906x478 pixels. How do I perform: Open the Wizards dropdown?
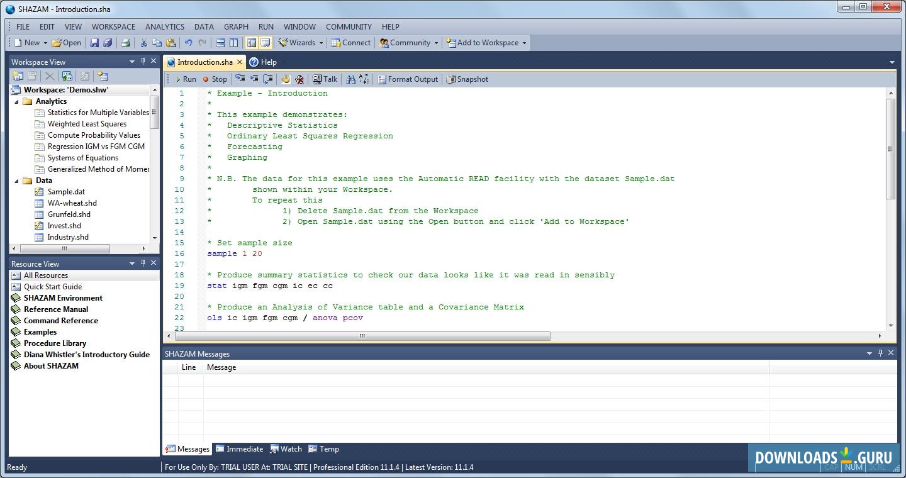tap(321, 43)
